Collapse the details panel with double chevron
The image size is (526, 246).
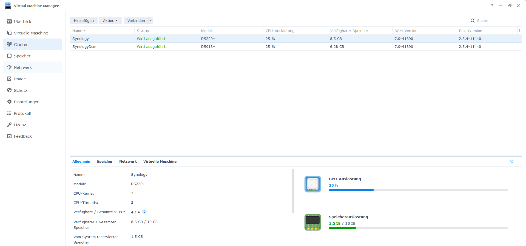(512, 162)
